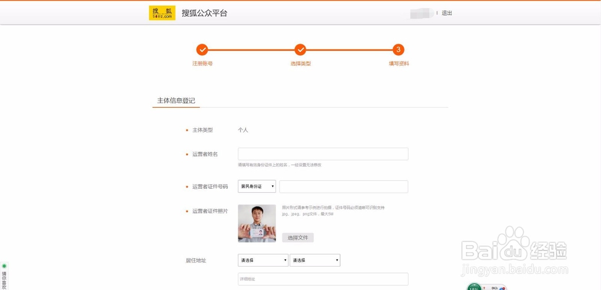Image resolution: width=601 pixels, height=290 pixels.
Task: Click the 填写资料 step label
Action: (x=398, y=64)
